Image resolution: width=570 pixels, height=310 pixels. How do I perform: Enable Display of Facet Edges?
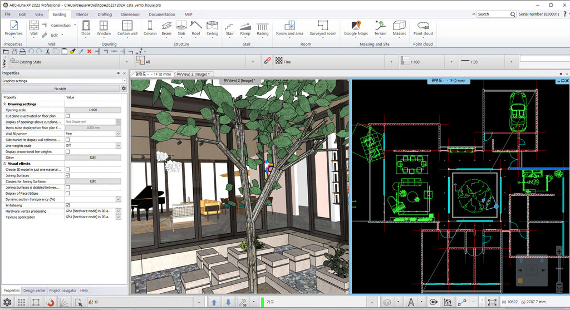(x=67, y=193)
